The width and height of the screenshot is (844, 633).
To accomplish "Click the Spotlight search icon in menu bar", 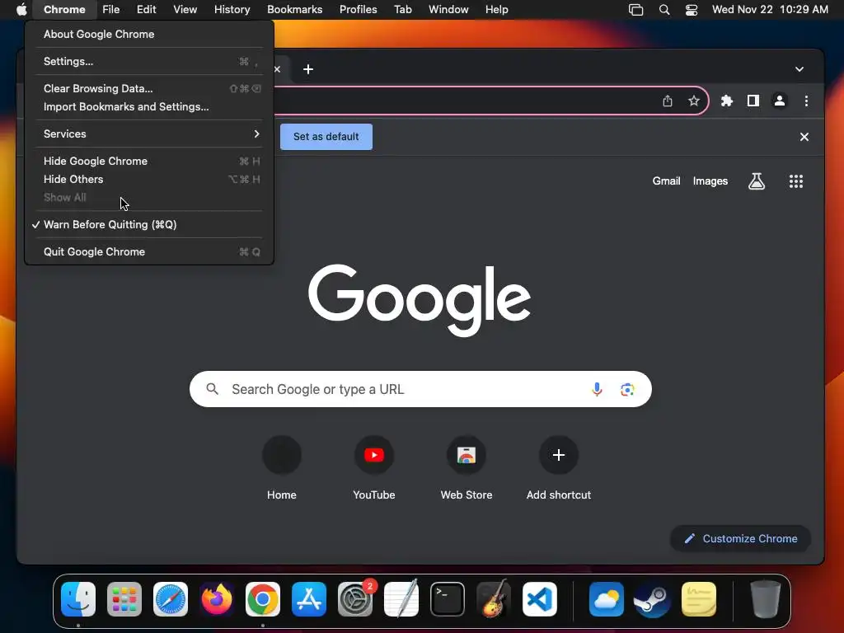I will coord(664,10).
